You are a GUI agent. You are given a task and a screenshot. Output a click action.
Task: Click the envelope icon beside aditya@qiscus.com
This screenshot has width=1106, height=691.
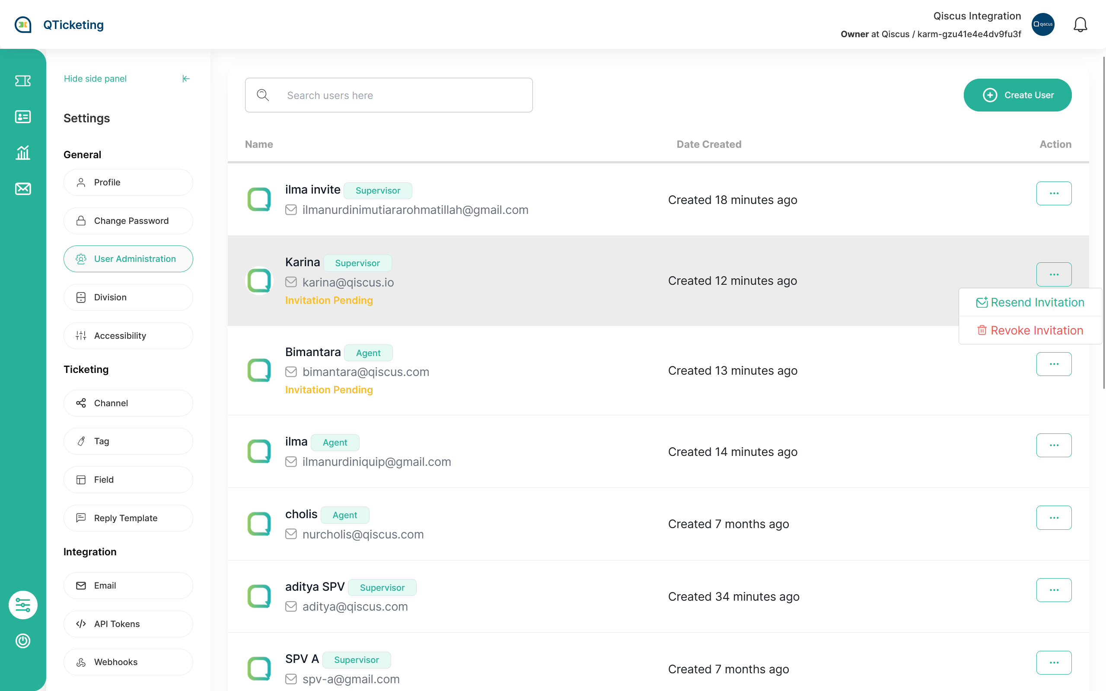pos(291,606)
